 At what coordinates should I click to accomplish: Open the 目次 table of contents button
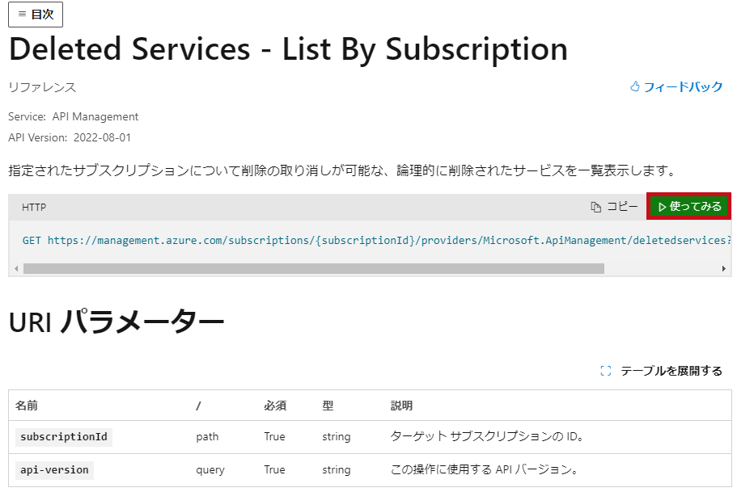click(x=36, y=15)
